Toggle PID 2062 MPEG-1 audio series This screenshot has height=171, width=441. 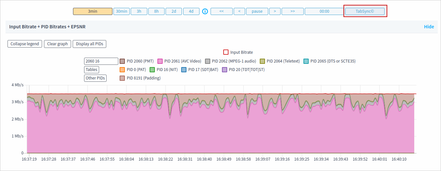pyautogui.click(x=208, y=61)
